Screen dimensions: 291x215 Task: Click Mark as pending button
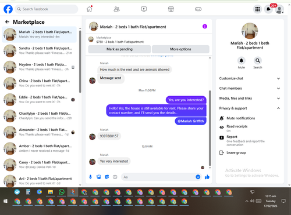pos(119,49)
